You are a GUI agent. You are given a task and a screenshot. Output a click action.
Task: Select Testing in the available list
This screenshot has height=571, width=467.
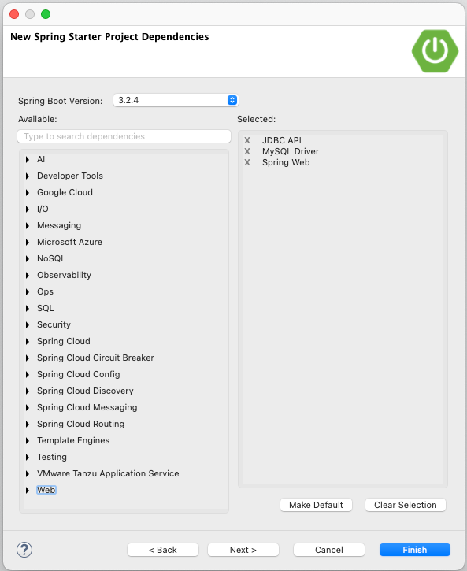52,457
